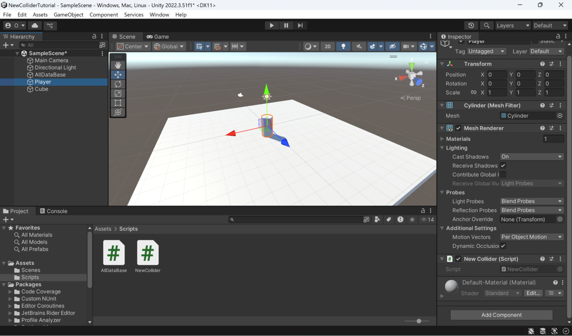Viewport: 572px width, 336px height.
Task: Open the Tag Untagged dropdown
Action: coord(486,51)
